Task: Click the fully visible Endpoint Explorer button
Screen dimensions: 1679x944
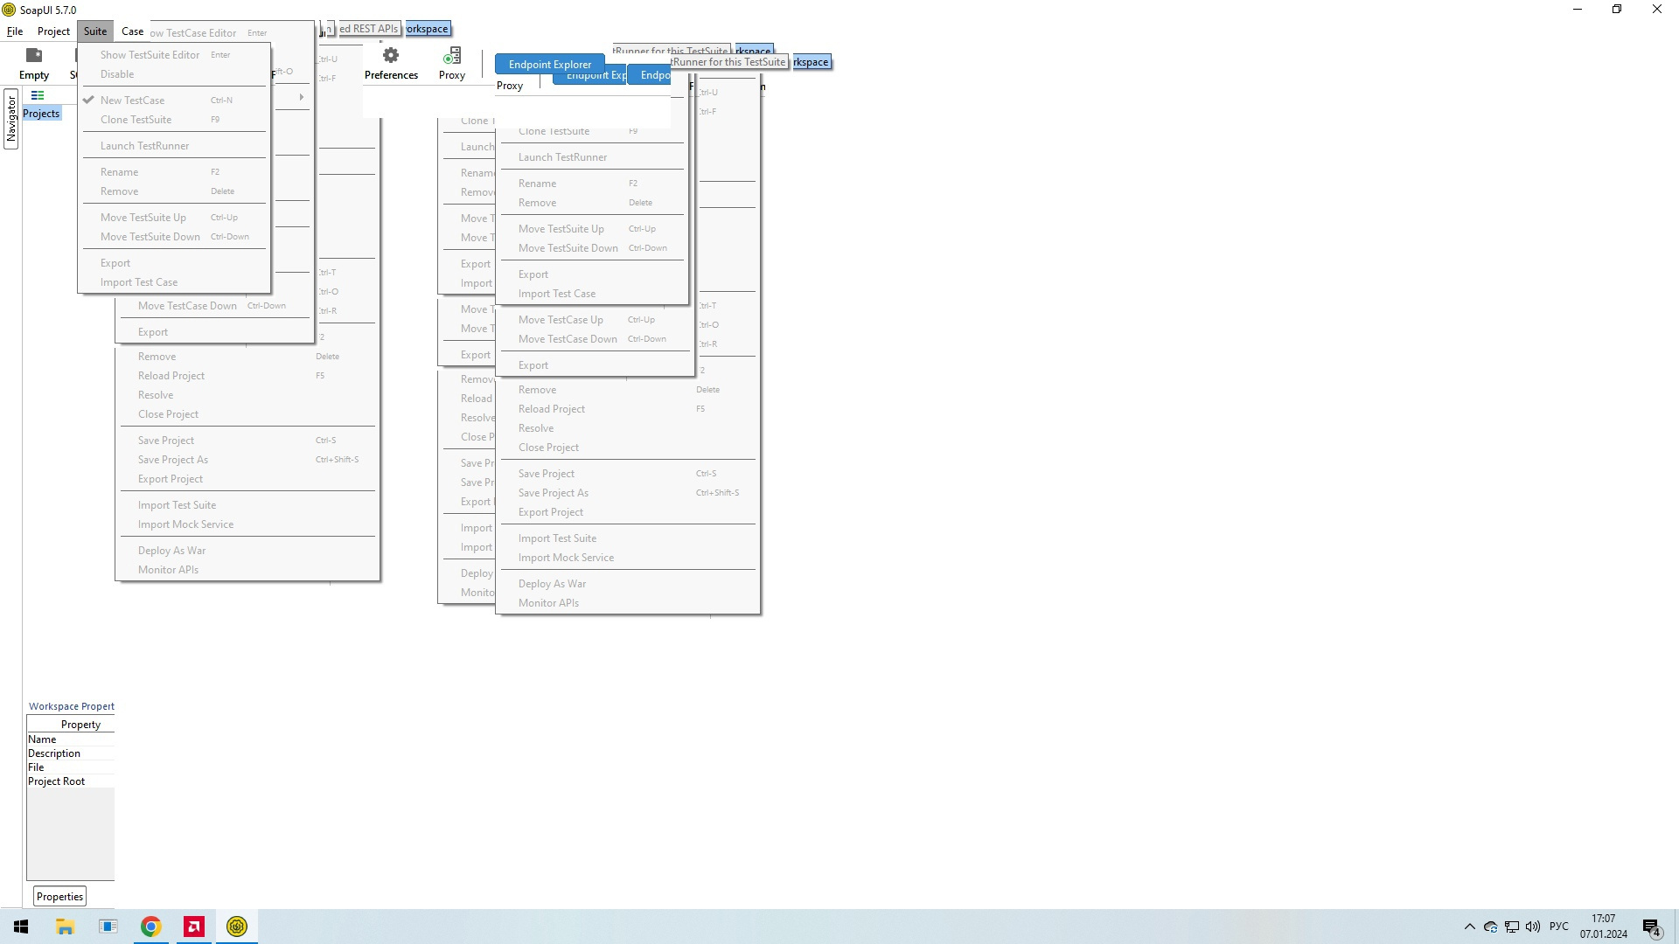Action: [x=550, y=65]
